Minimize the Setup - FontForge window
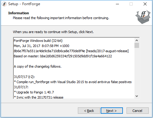 click(x=117, y=4)
